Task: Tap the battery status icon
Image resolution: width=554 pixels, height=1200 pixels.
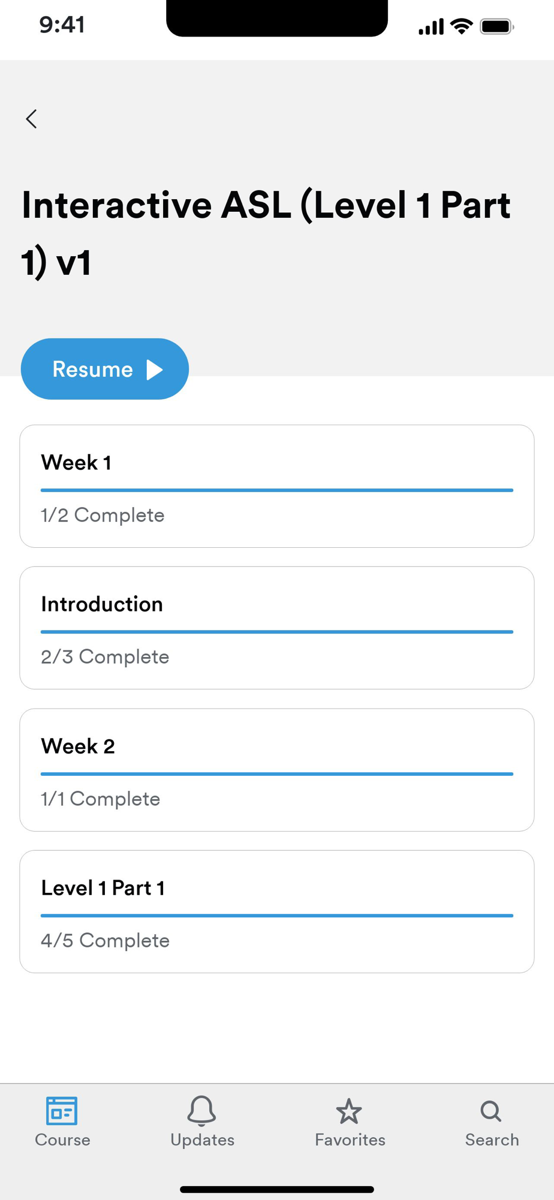Action: pyautogui.click(x=496, y=27)
